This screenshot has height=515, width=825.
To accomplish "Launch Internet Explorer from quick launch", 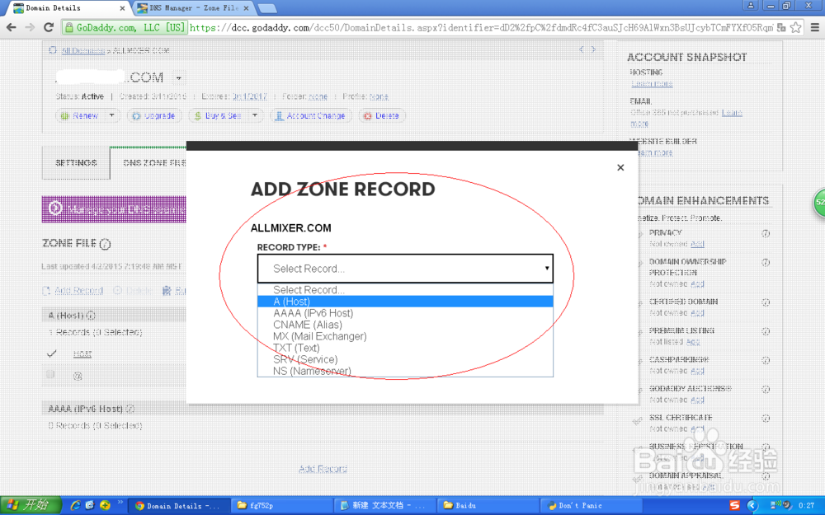I will [75, 505].
